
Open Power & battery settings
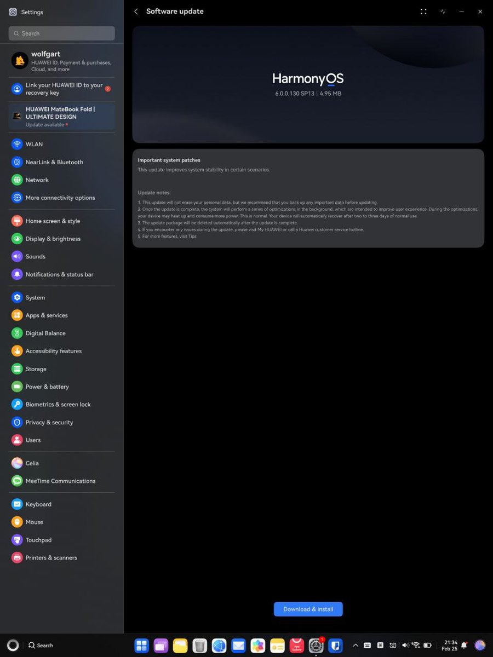(x=61, y=387)
